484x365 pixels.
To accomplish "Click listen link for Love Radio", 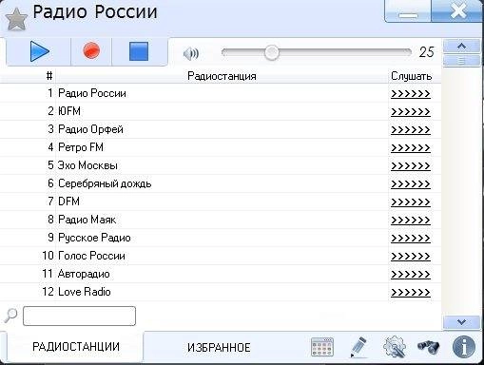I will [x=411, y=293].
